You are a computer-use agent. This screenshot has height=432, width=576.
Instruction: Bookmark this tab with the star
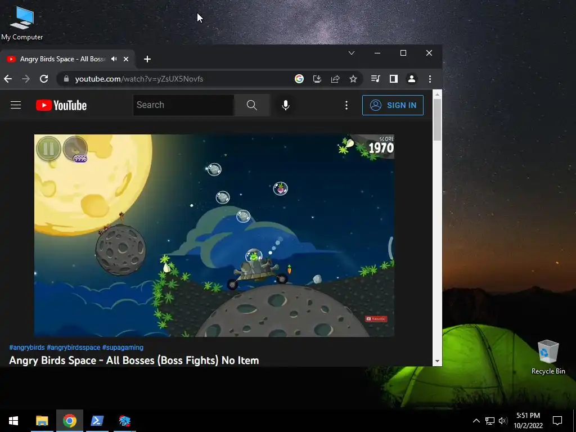(x=353, y=79)
